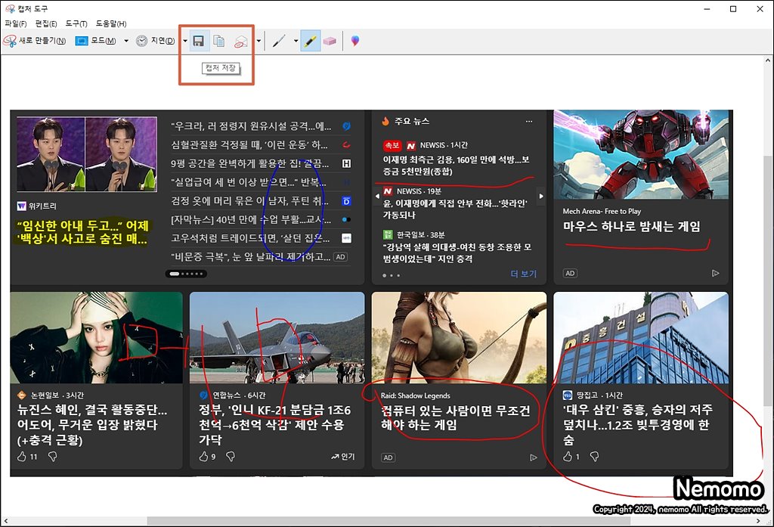Viewport: 774px width, 527px height.
Task: Open the 도구(T) menu
Action: click(x=76, y=23)
